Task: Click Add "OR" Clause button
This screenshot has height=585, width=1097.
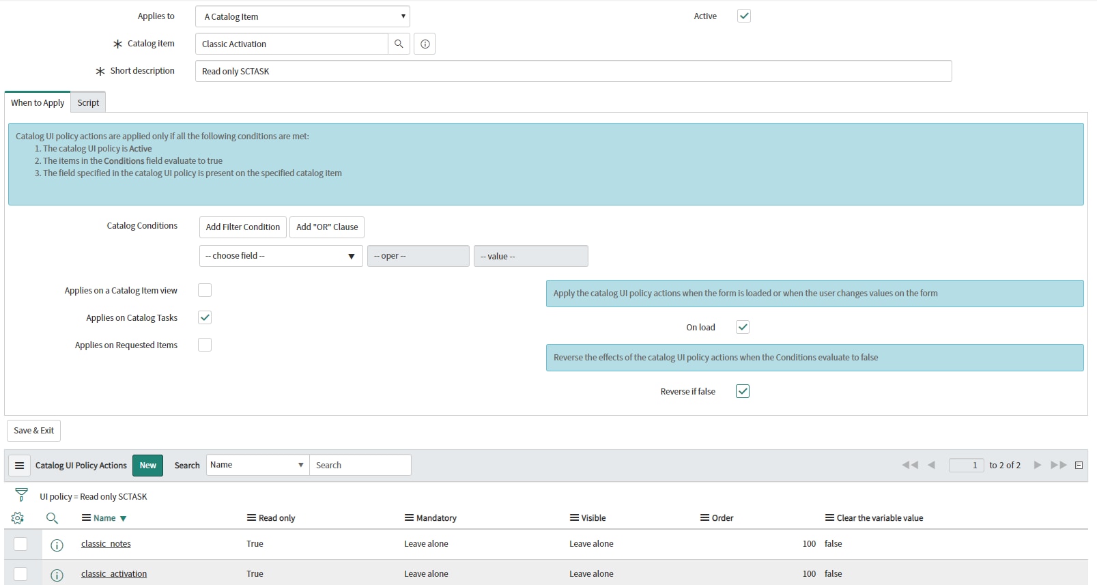Action: point(327,227)
